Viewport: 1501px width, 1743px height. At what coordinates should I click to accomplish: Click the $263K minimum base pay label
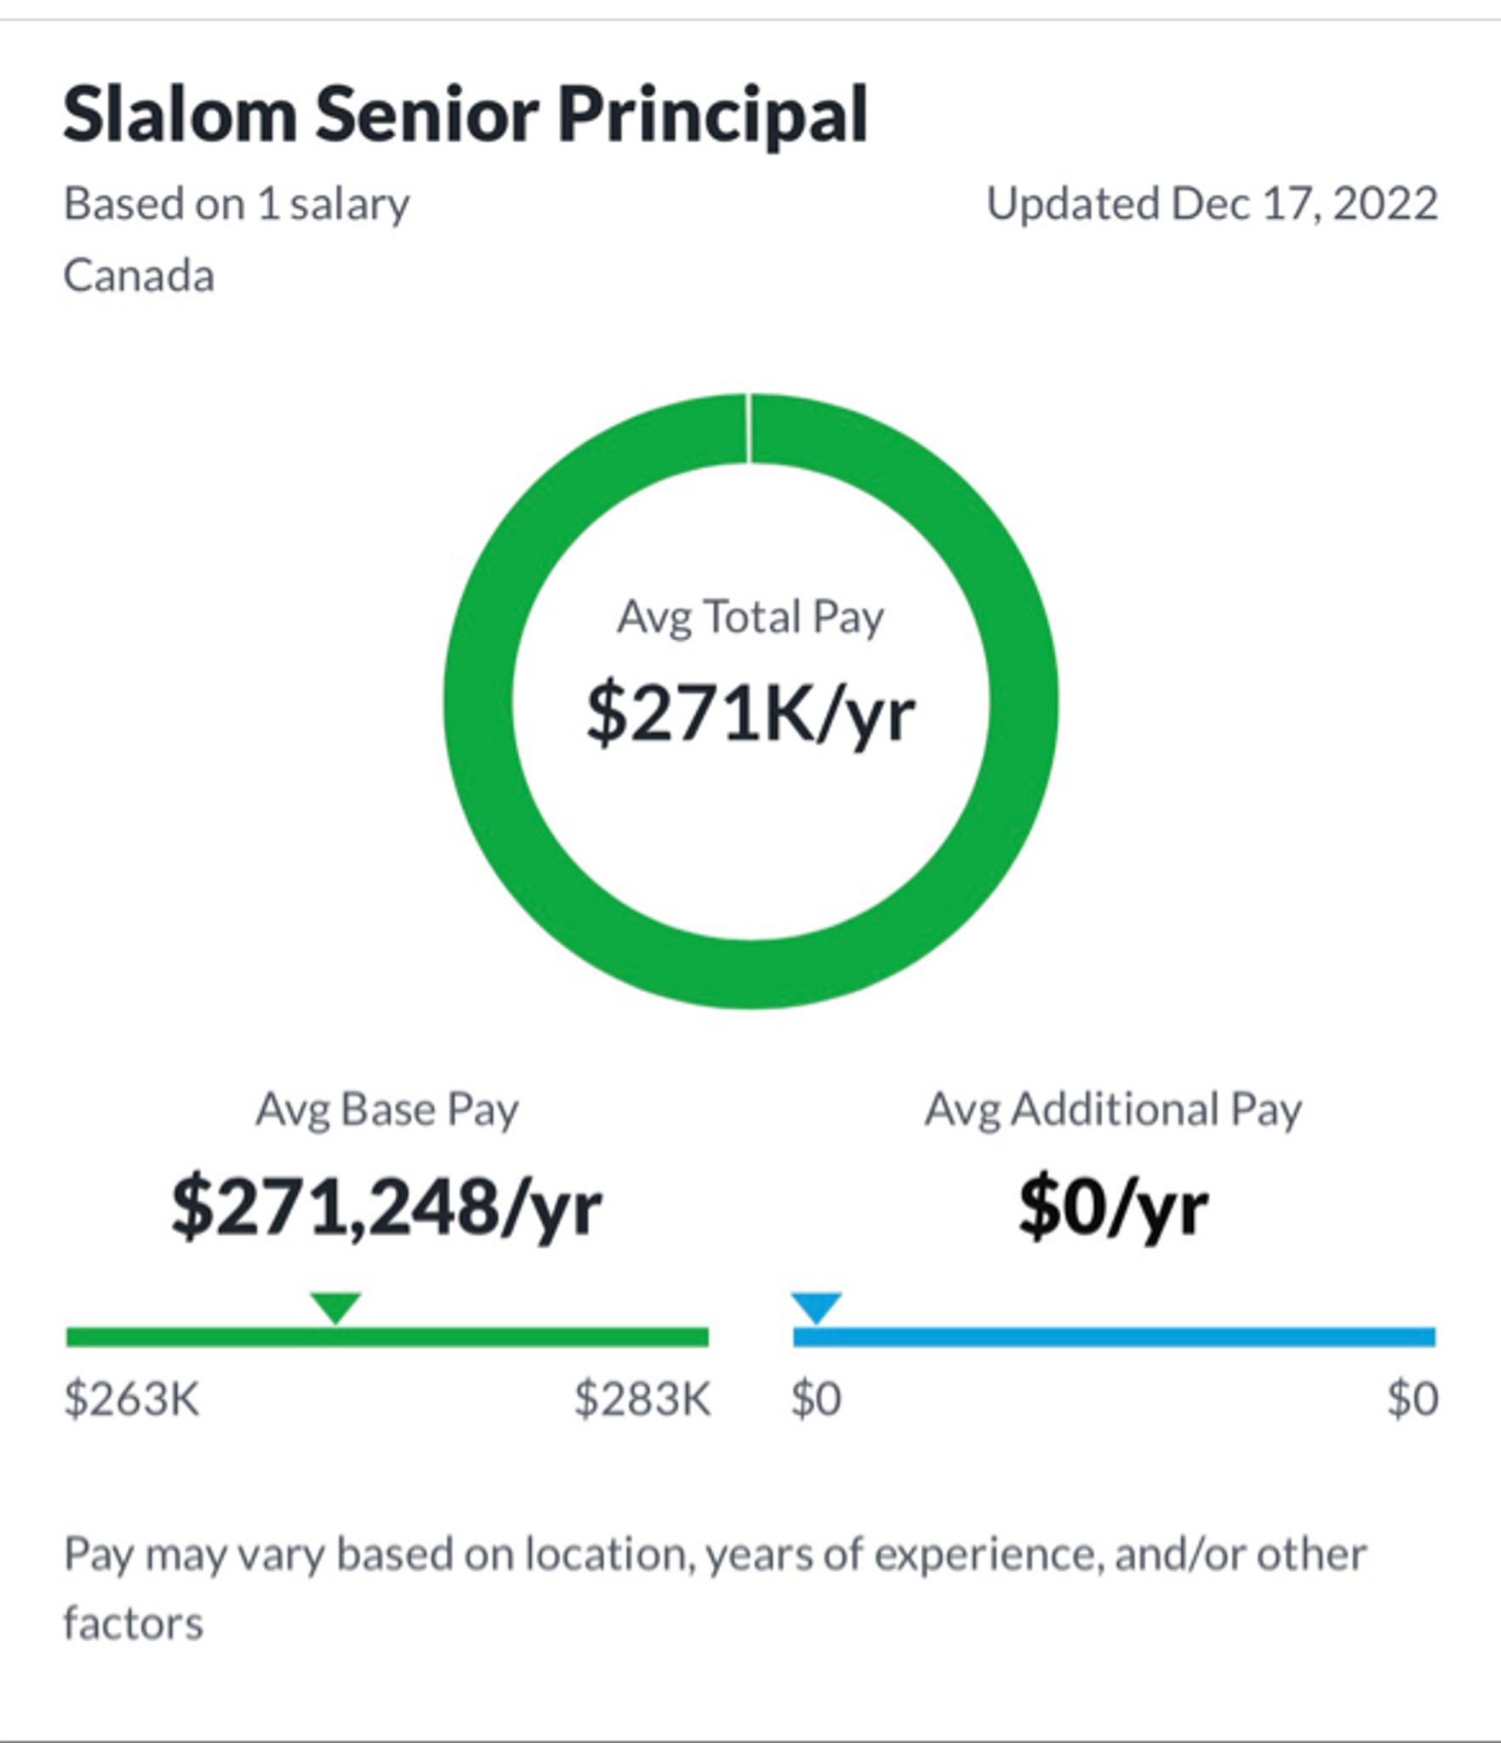click(x=132, y=1399)
